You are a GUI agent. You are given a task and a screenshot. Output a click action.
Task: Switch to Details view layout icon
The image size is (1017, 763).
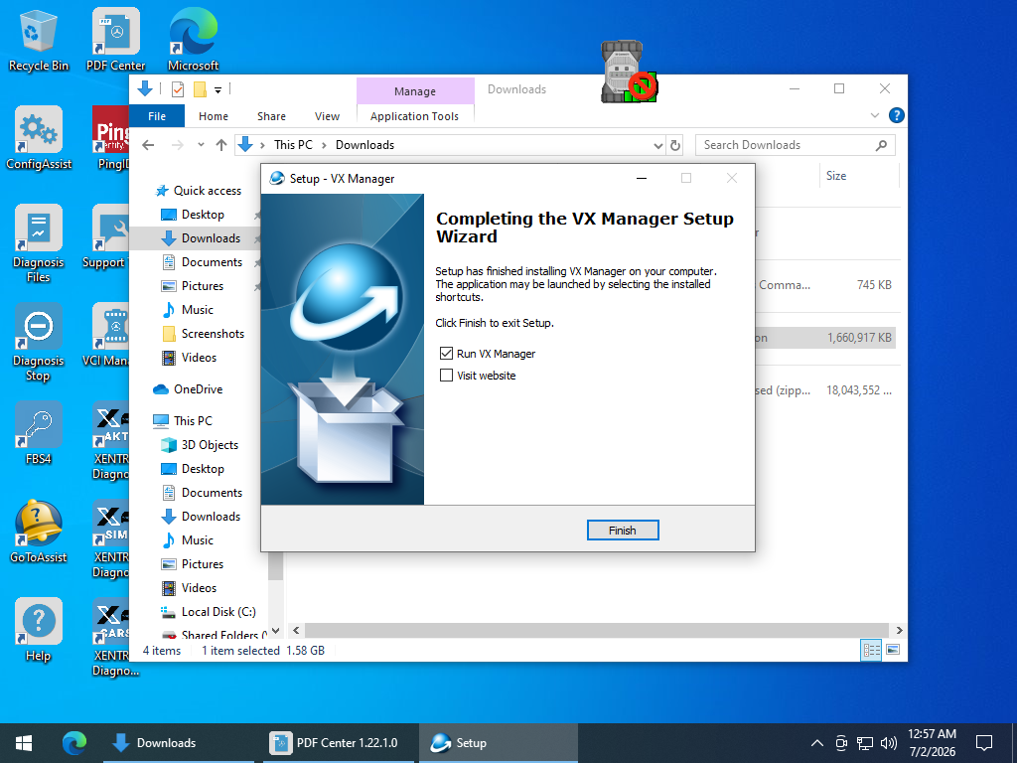coord(871,650)
